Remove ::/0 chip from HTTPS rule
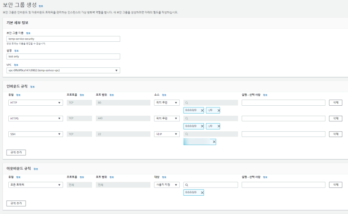 [218, 126]
